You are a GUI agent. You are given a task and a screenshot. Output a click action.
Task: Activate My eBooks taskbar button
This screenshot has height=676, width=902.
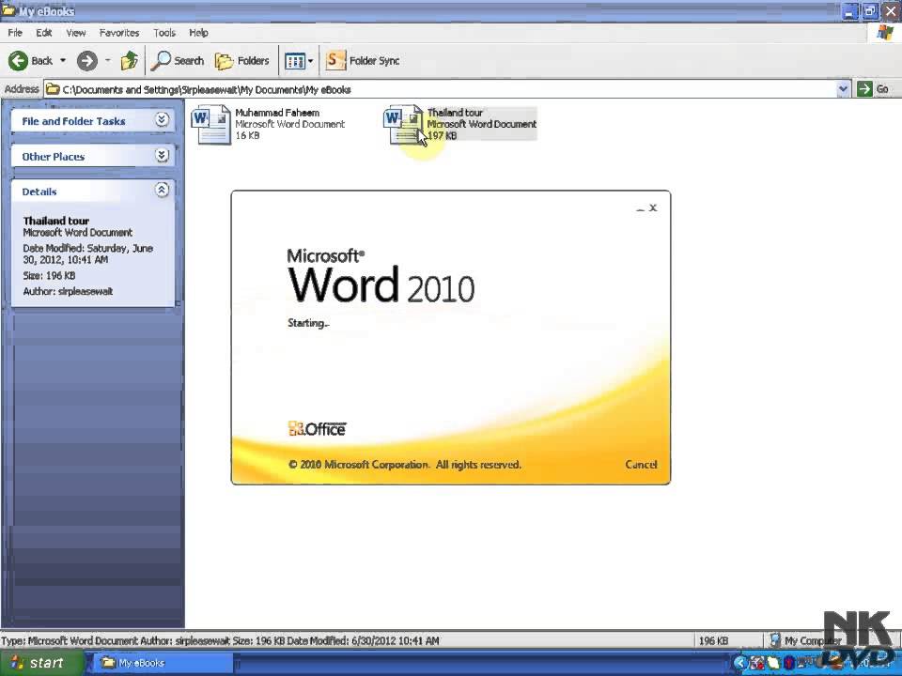[x=163, y=663]
